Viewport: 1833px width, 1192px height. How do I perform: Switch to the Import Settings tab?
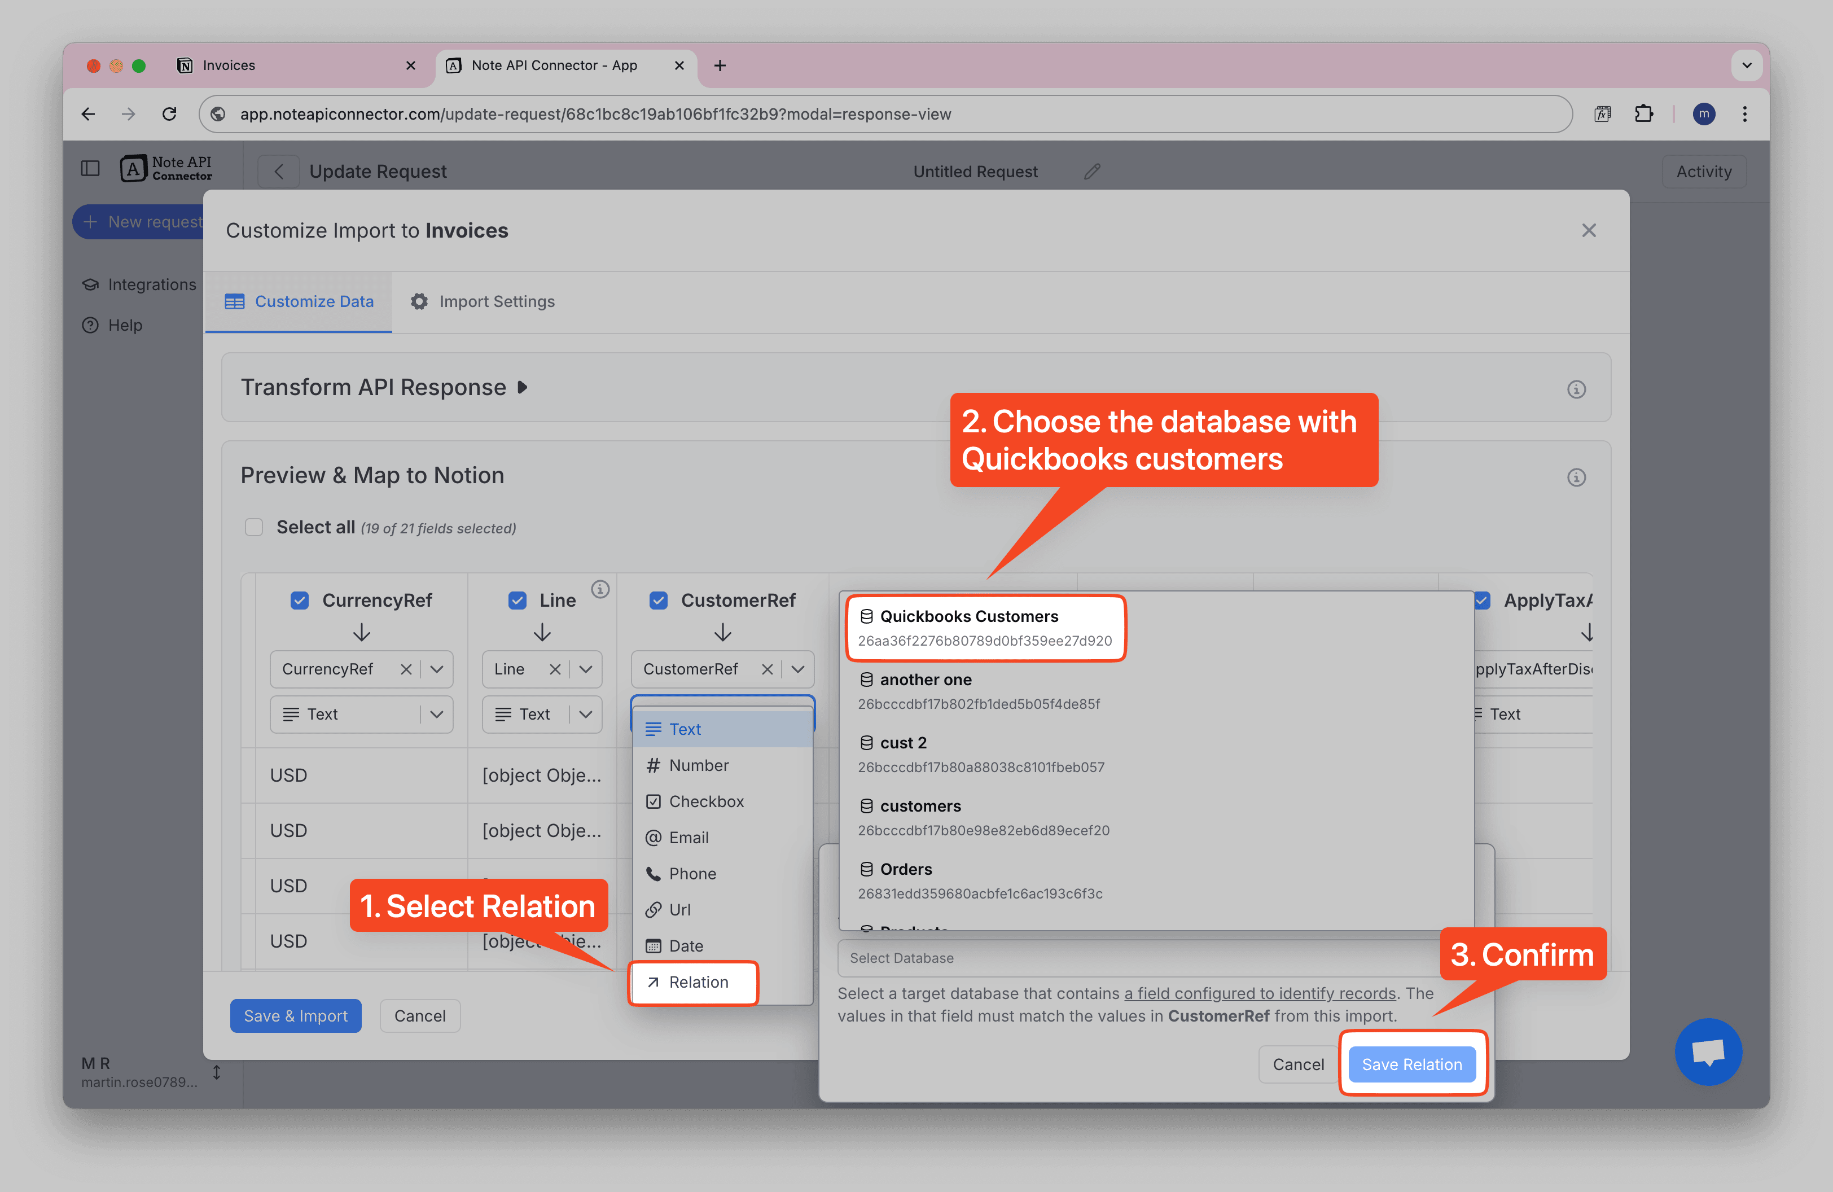pos(482,301)
